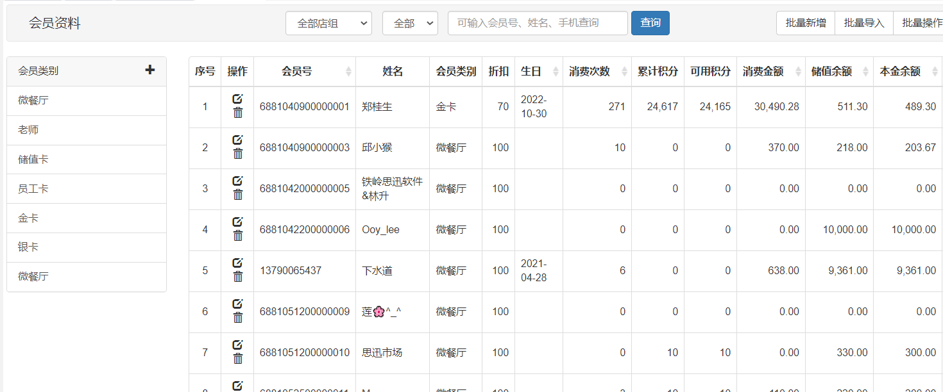Sort by 消费次数 column sort arrows
The image size is (943, 392).
click(624, 72)
